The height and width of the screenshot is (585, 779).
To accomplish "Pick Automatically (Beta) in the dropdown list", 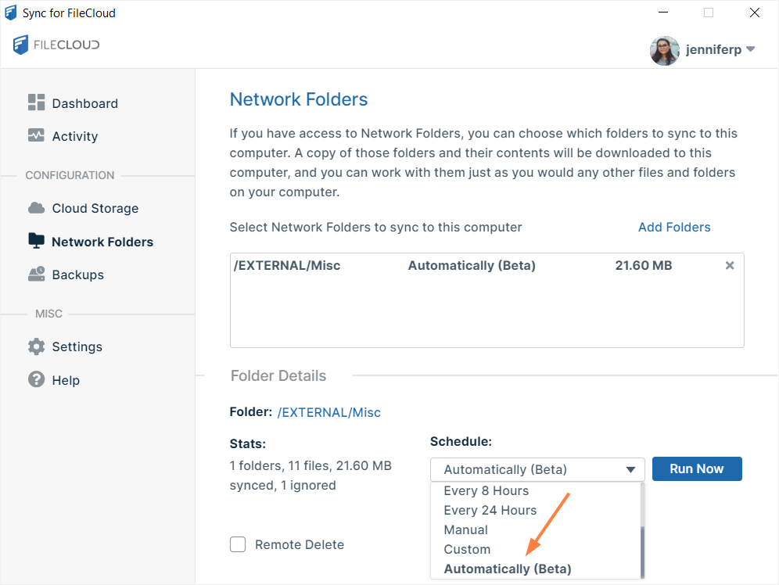I will tap(507, 569).
